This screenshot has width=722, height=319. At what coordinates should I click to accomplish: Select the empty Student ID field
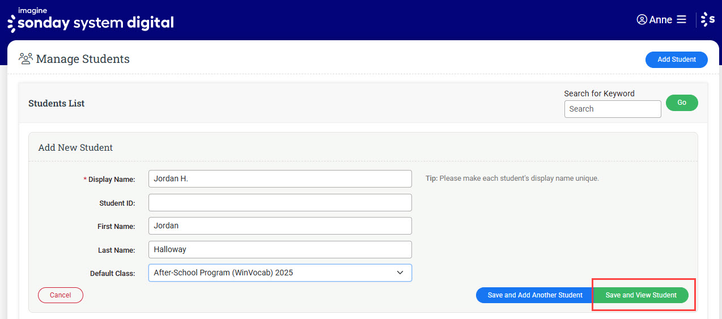pos(279,202)
